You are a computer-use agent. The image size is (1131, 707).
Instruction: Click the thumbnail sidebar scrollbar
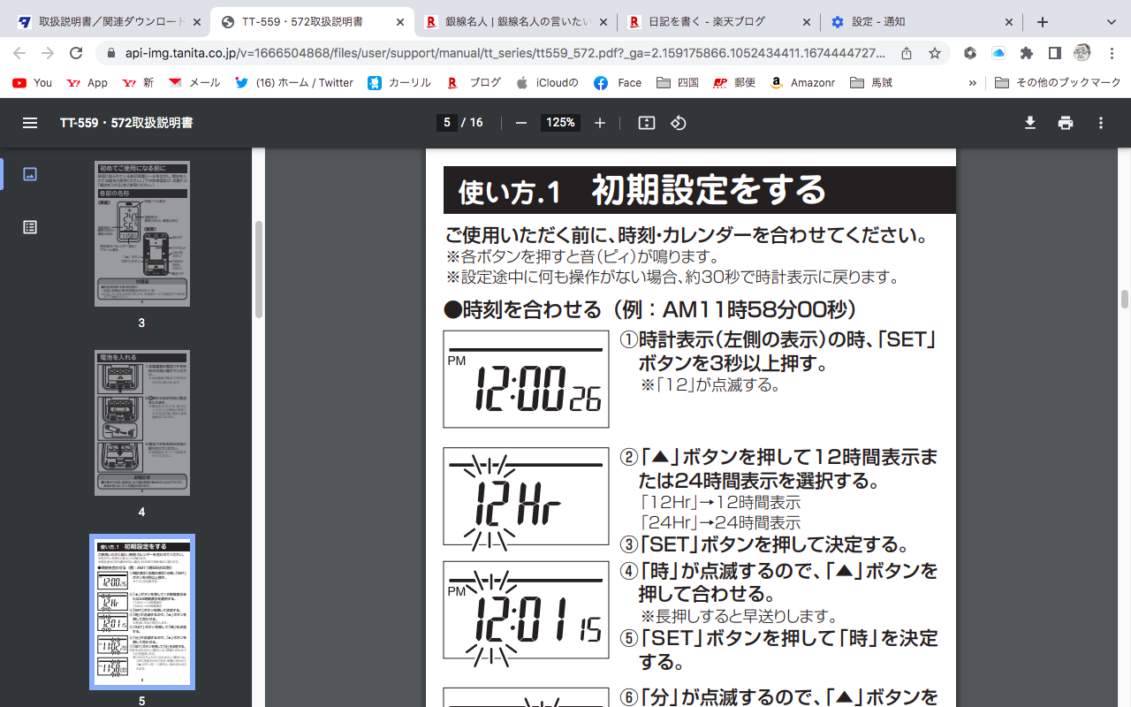(258, 270)
